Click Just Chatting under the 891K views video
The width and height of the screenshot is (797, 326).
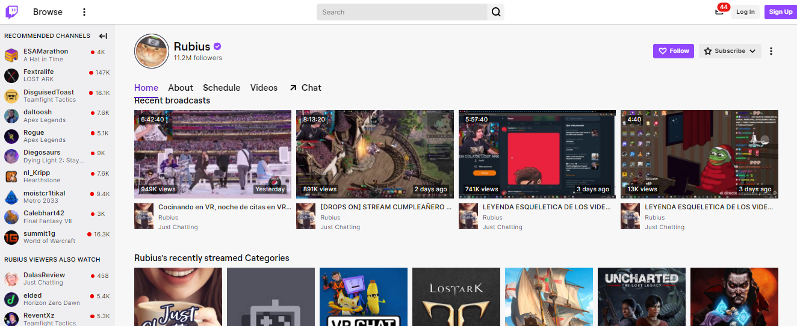(x=340, y=227)
